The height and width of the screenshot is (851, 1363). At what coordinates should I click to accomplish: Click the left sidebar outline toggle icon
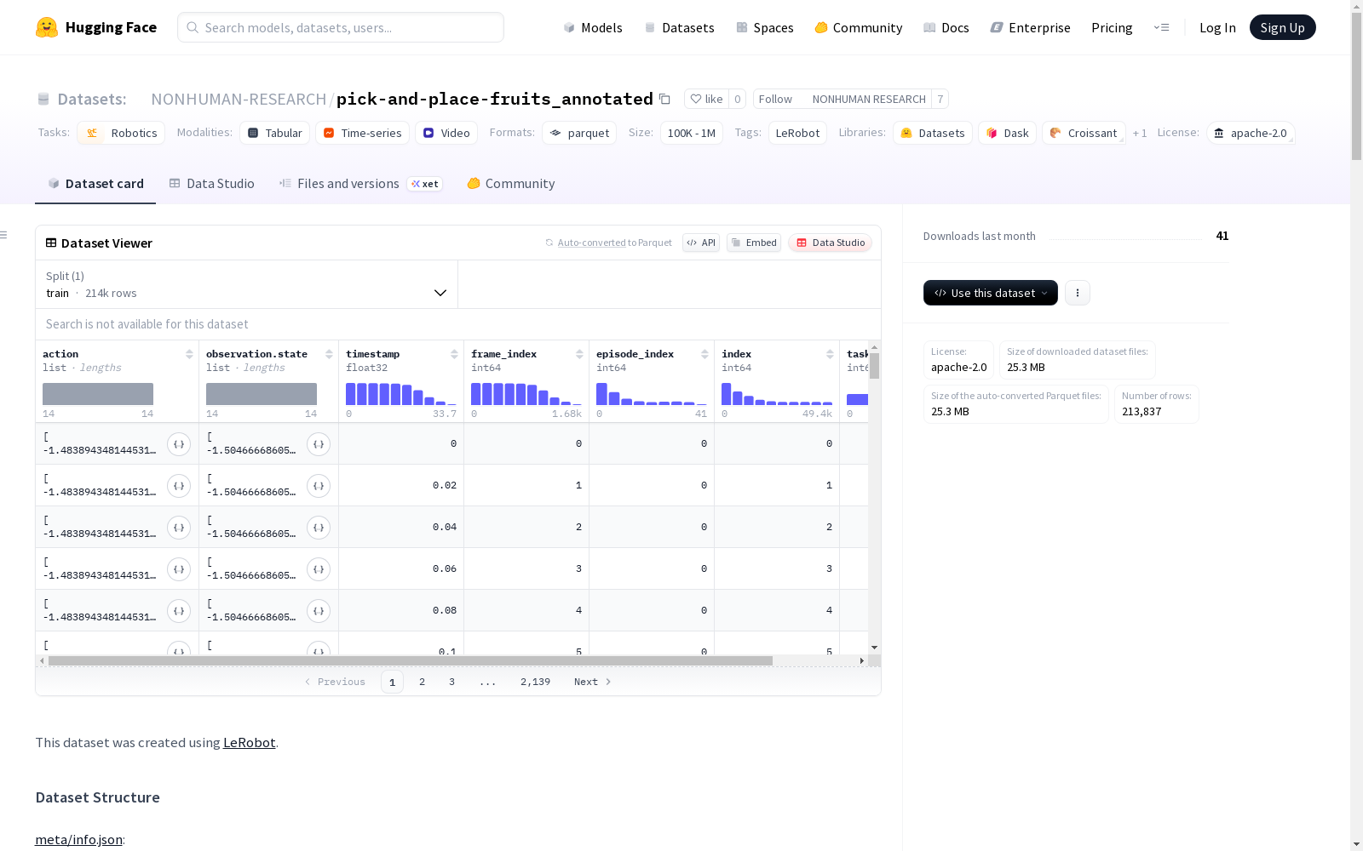click(4, 235)
